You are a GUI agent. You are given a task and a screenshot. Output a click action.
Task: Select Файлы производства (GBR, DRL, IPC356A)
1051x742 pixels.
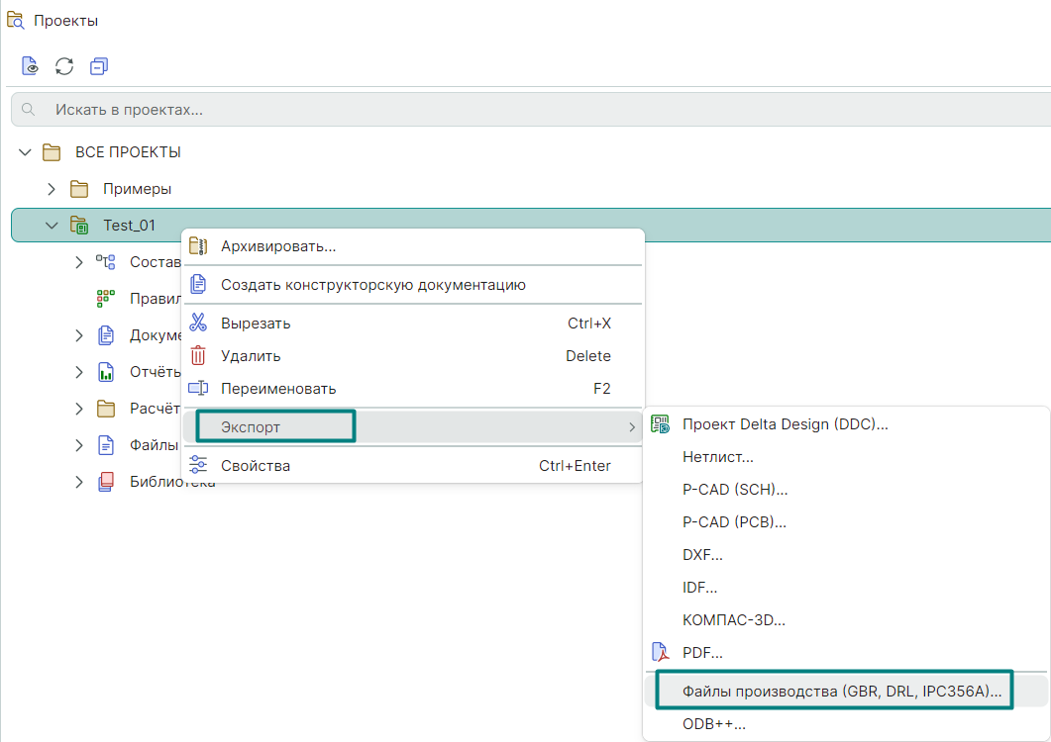842,692
